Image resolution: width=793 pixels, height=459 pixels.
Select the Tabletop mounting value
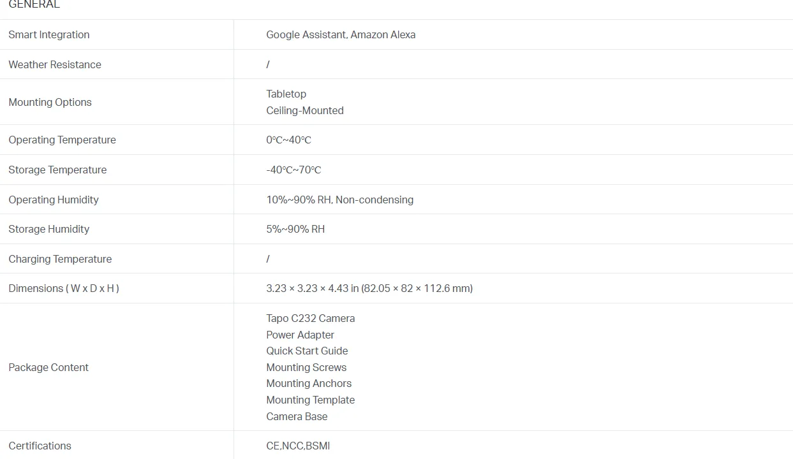286,94
